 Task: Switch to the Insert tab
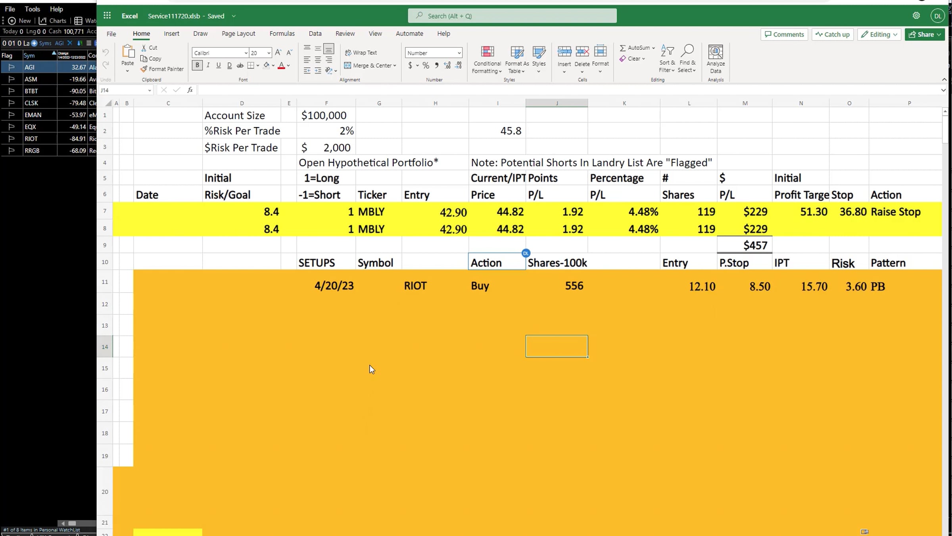point(171,34)
